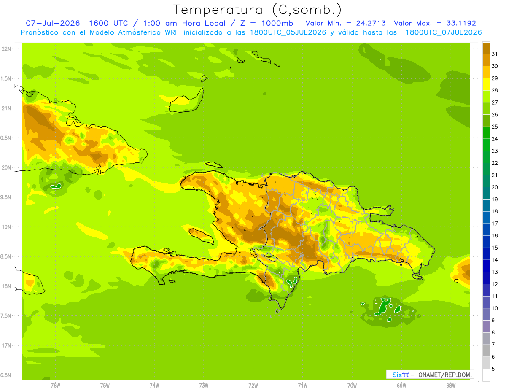This screenshot has width=506, height=391.
Task: Click "1800UTC_07JUL2026" at the subtitle's end
Action: 444,32
